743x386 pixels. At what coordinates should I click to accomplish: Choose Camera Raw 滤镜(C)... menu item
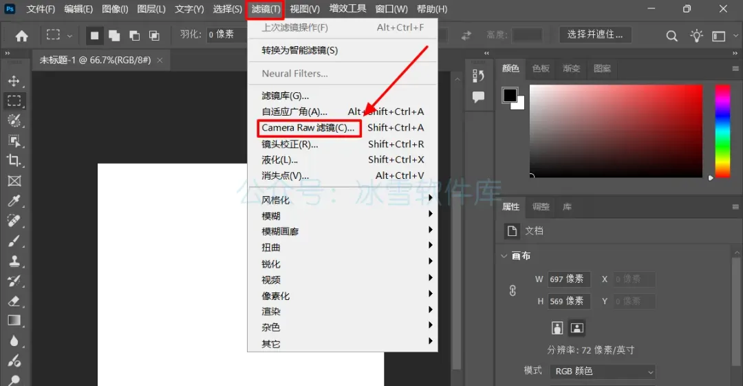(342, 127)
